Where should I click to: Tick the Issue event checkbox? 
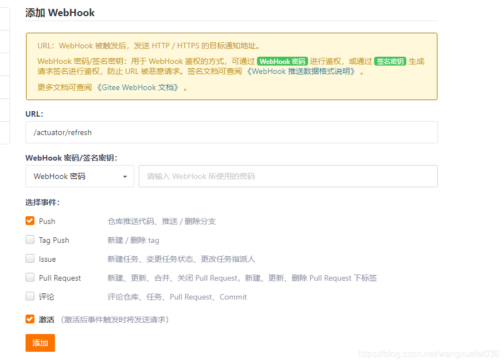(30, 258)
